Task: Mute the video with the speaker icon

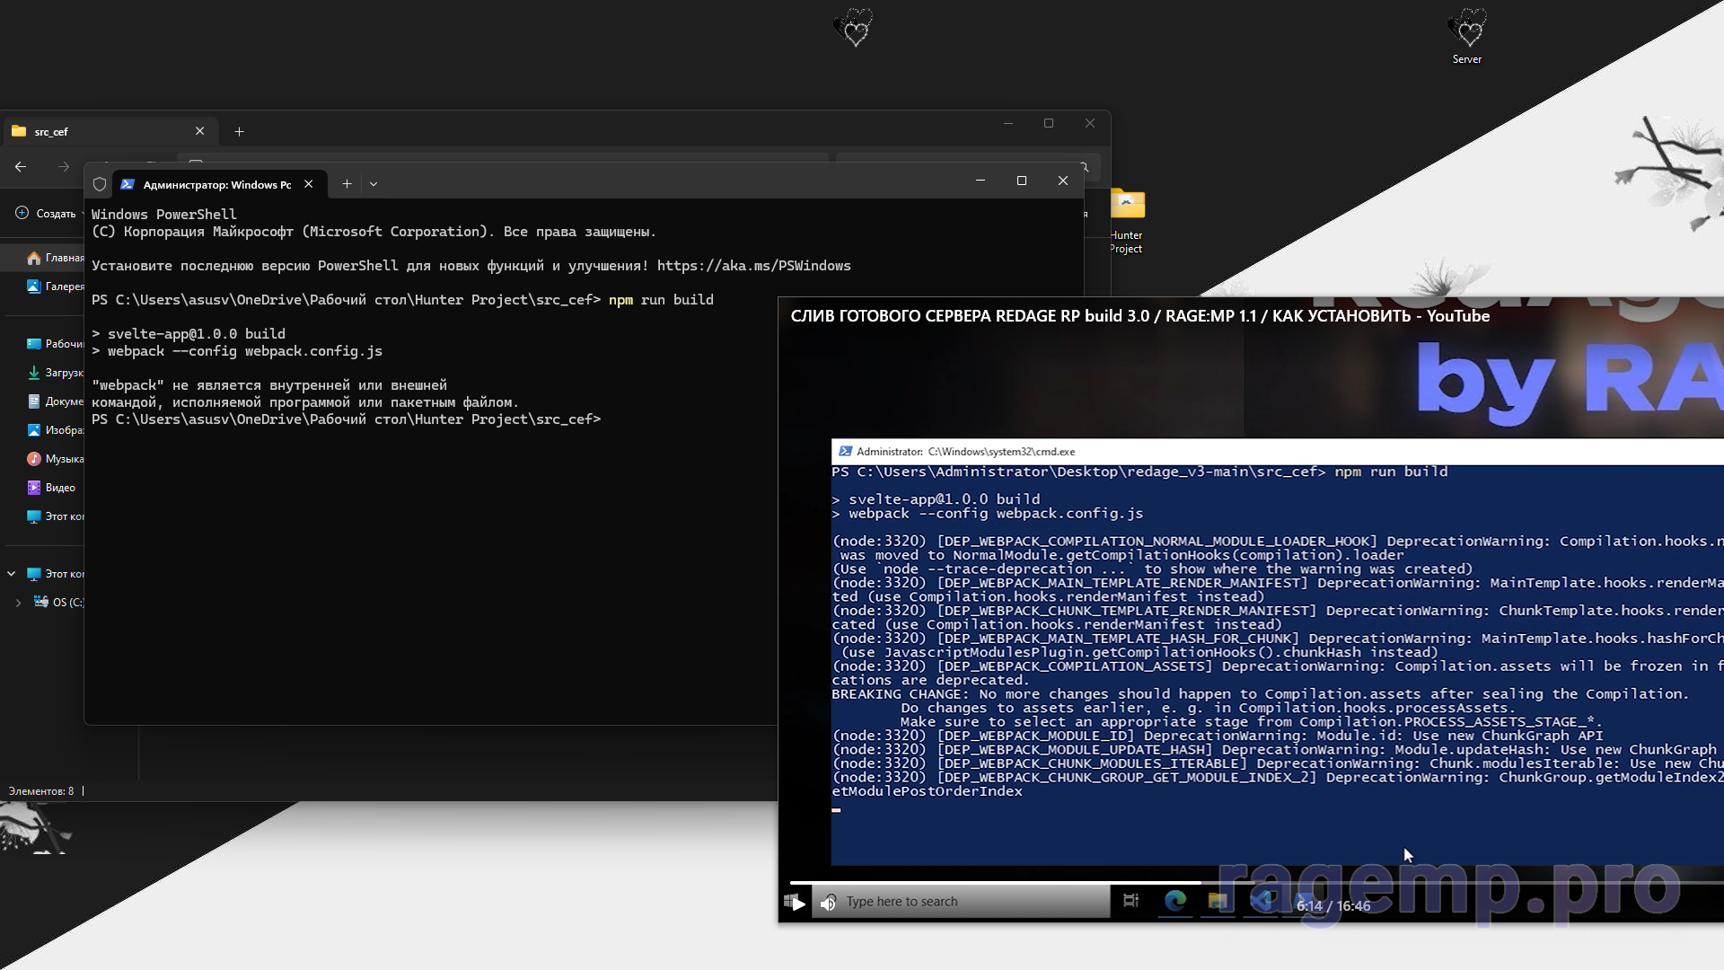Action: (x=828, y=903)
